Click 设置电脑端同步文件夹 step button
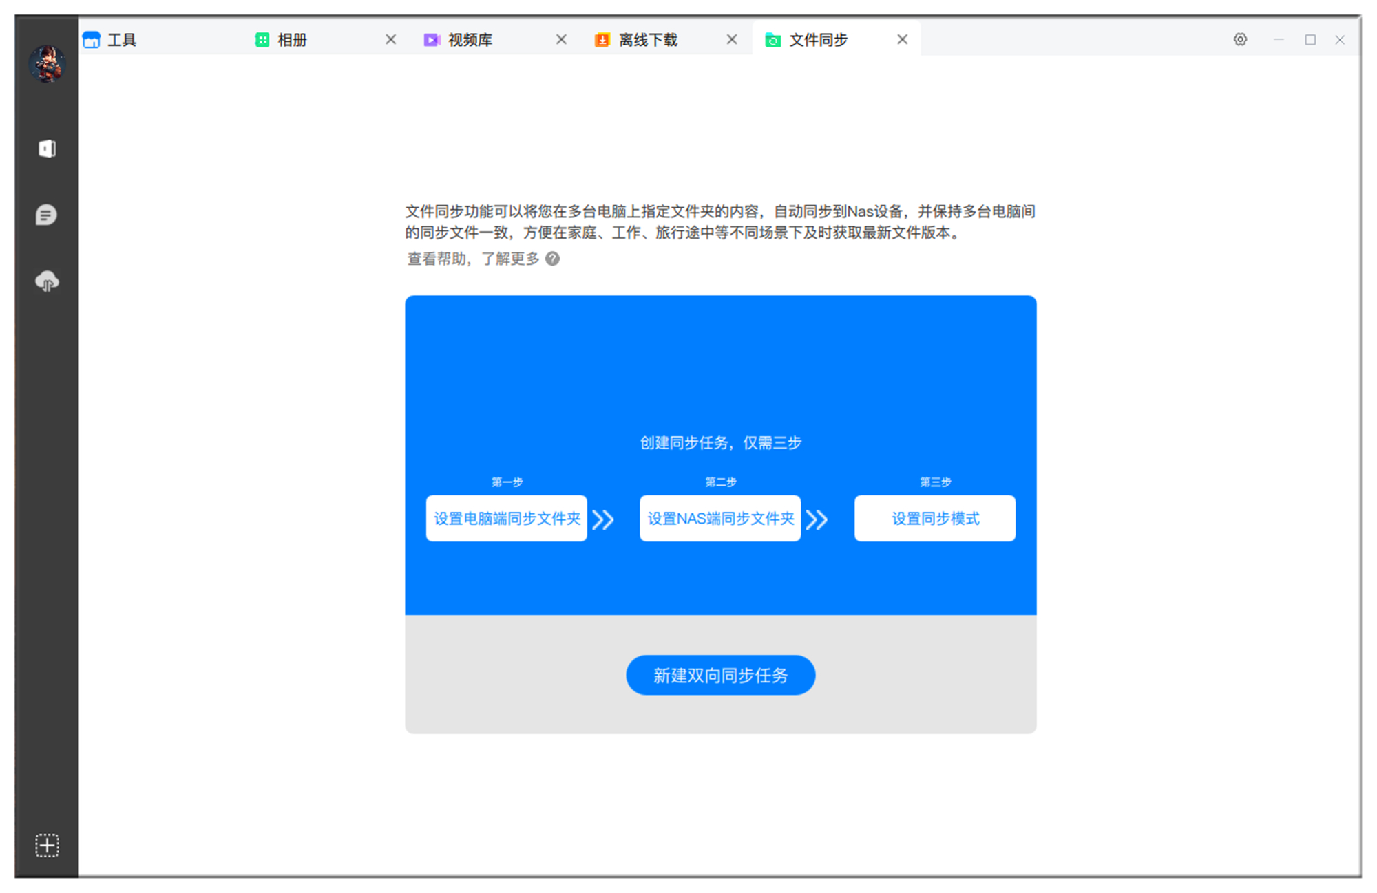The width and height of the screenshot is (1377, 893). [x=506, y=519]
